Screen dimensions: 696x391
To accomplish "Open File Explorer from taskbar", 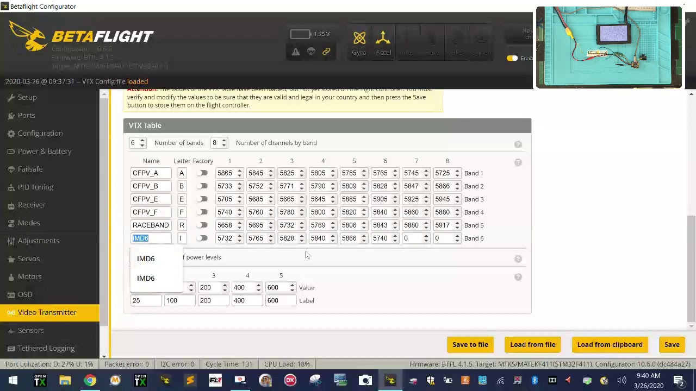I will (x=65, y=380).
